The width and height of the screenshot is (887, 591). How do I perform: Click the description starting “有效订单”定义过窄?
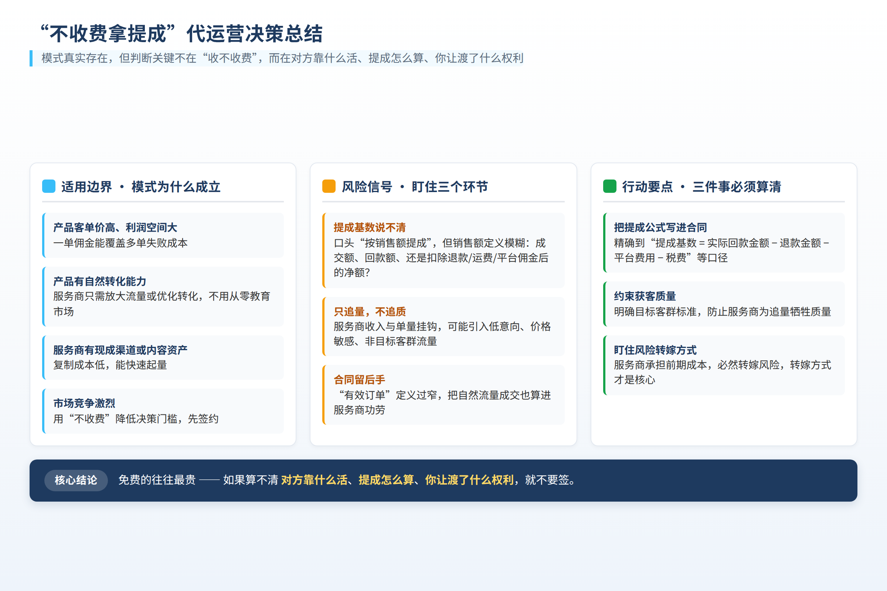click(442, 402)
